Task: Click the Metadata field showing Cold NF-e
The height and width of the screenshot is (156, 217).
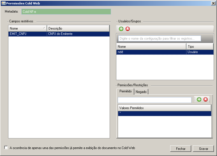Action: pyautogui.click(x=66, y=12)
